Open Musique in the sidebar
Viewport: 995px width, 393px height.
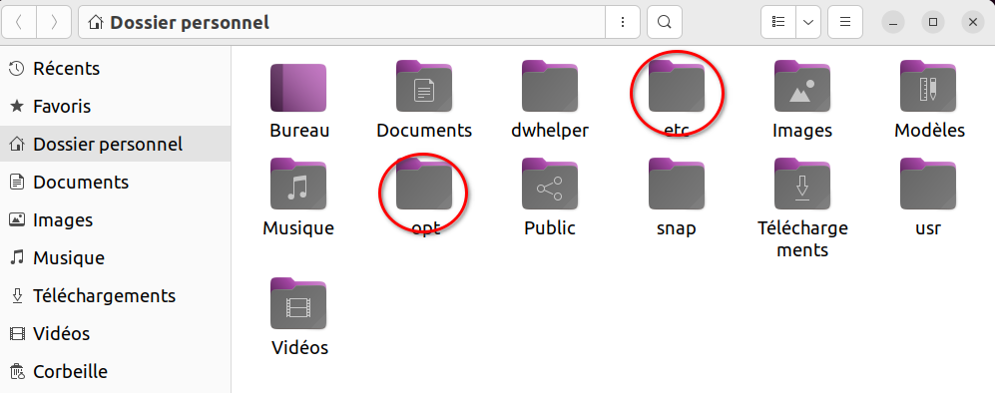tap(116, 258)
